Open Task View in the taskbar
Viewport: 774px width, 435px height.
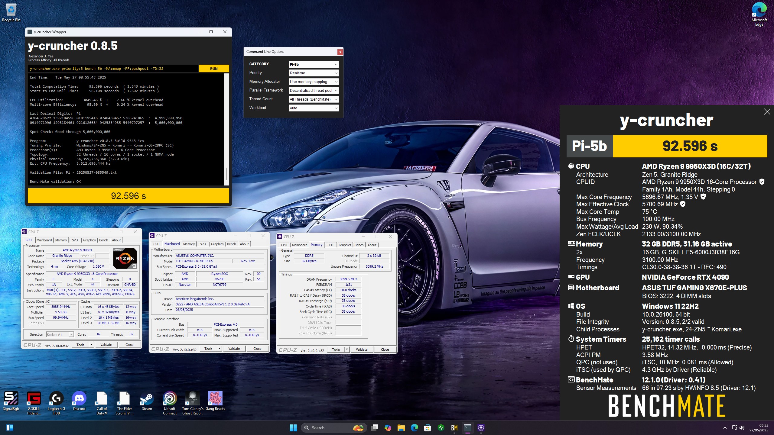coord(375,428)
